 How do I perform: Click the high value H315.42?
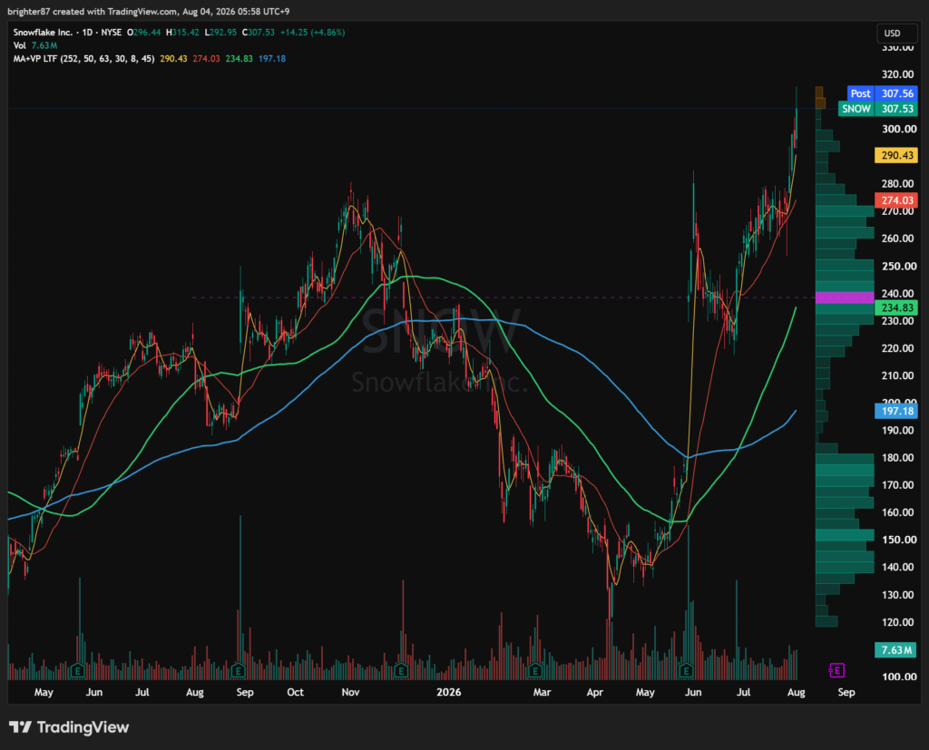coord(182,32)
